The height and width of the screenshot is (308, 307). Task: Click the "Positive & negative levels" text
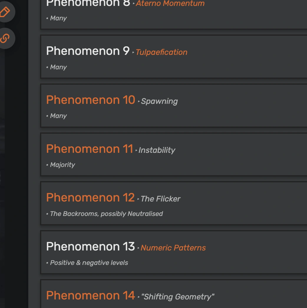(x=89, y=263)
